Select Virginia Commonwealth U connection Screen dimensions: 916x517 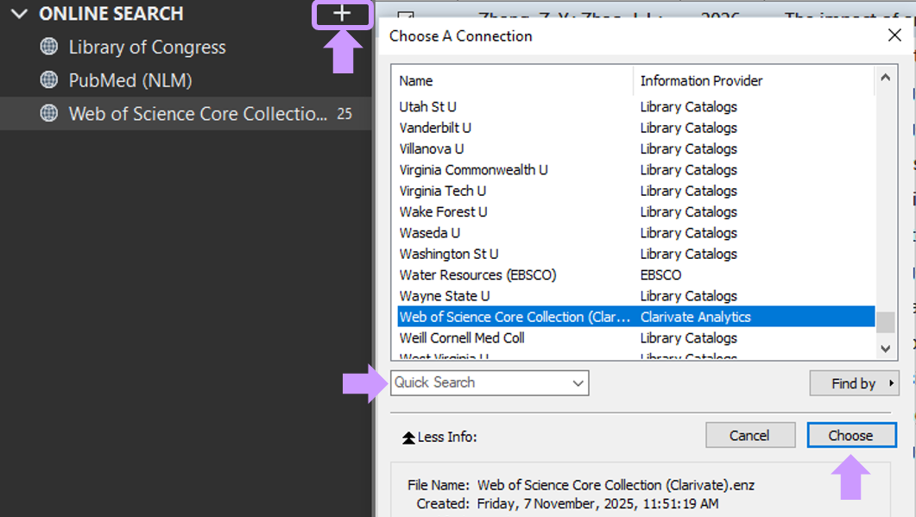(x=473, y=170)
